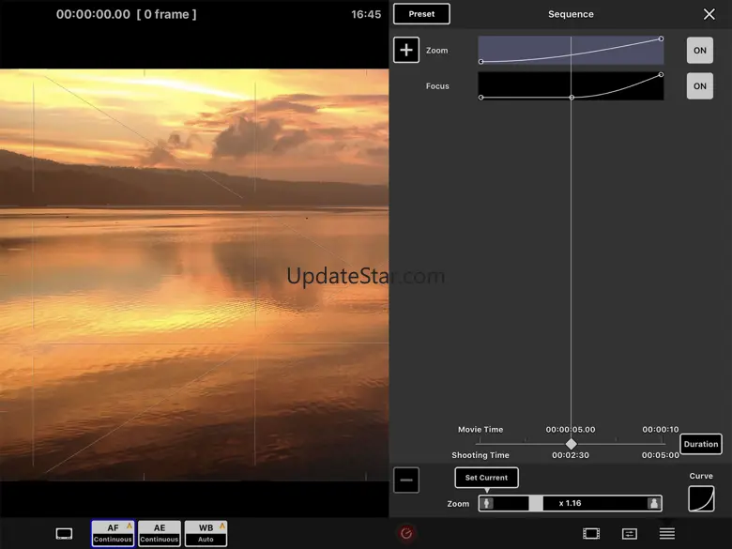732x549 pixels.
Task: Click the zoom slider handle at x 1.16
Action: pyautogui.click(x=536, y=503)
